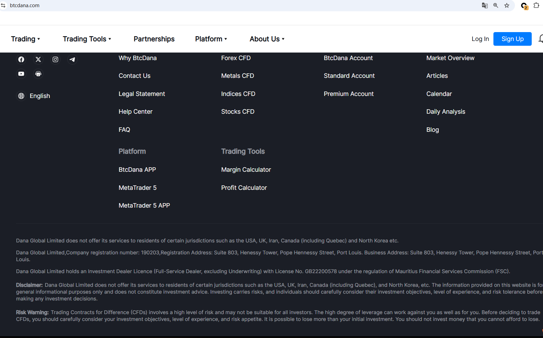Open the YouTube social icon
The height and width of the screenshot is (338, 543).
21,74
